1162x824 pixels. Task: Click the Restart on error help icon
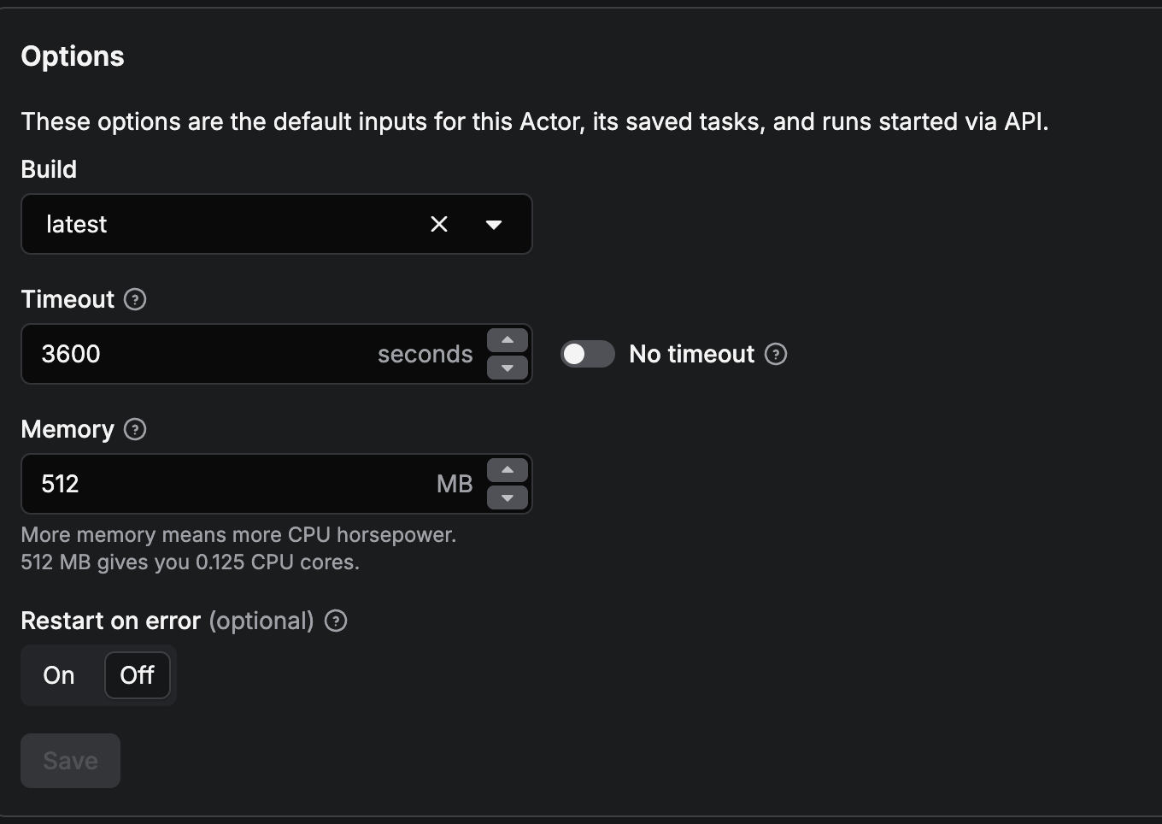pyautogui.click(x=336, y=621)
